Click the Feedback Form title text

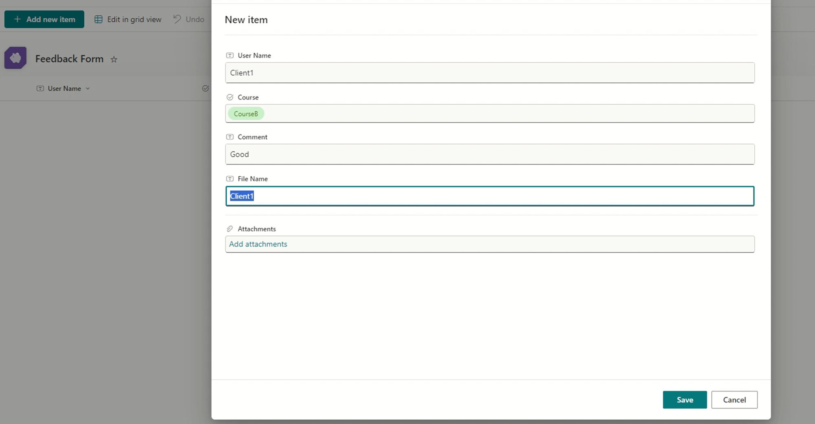pos(69,59)
